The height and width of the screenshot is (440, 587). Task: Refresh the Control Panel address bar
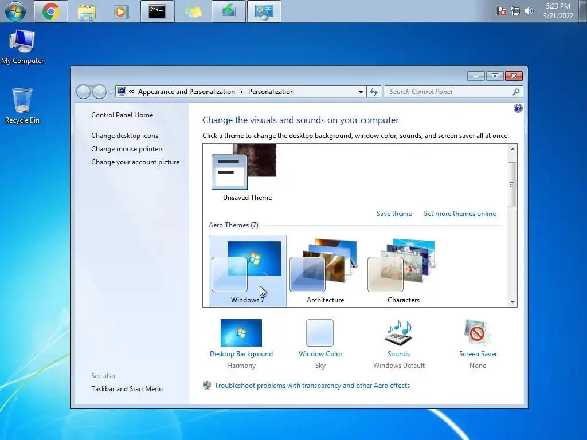(x=374, y=92)
